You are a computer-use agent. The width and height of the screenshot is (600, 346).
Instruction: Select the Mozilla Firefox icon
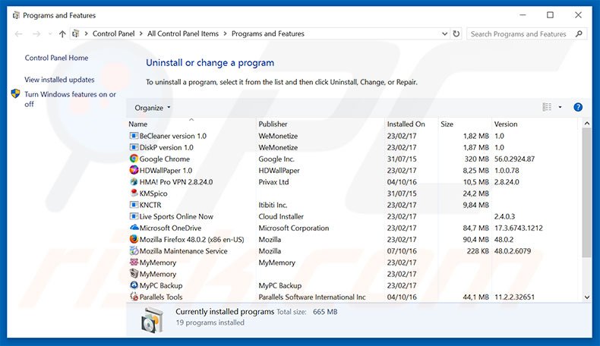click(134, 239)
